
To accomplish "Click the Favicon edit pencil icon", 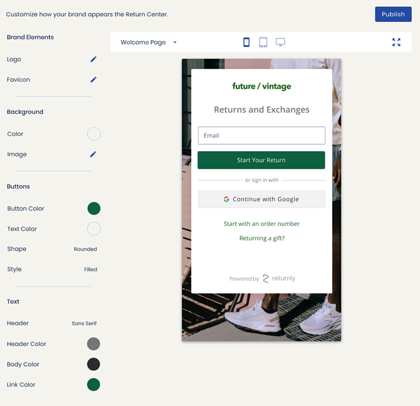I will coord(93,80).
